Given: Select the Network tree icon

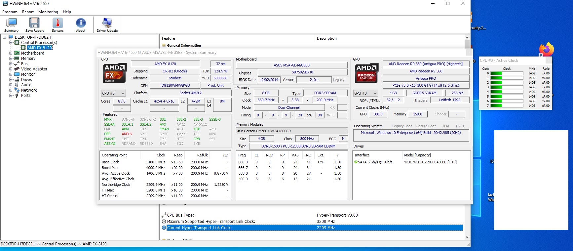Looking at the screenshot, I should pos(17,90).
